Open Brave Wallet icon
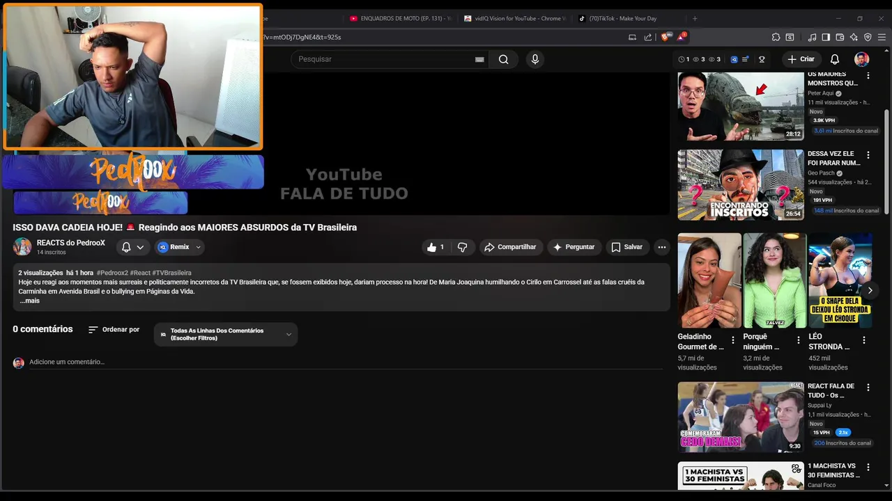 pyautogui.click(x=840, y=37)
